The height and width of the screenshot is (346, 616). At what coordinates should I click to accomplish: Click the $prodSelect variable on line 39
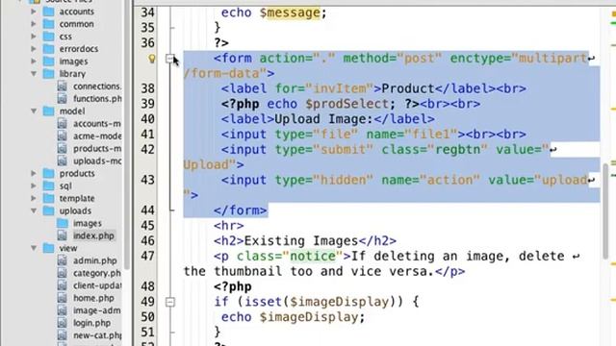pos(347,104)
